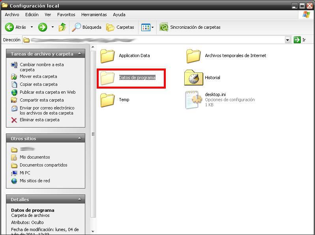The width and height of the screenshot is (315, 235).
Task: Select the Application Data folder icon
Action: pyautogui.click(x=107, y=56)
